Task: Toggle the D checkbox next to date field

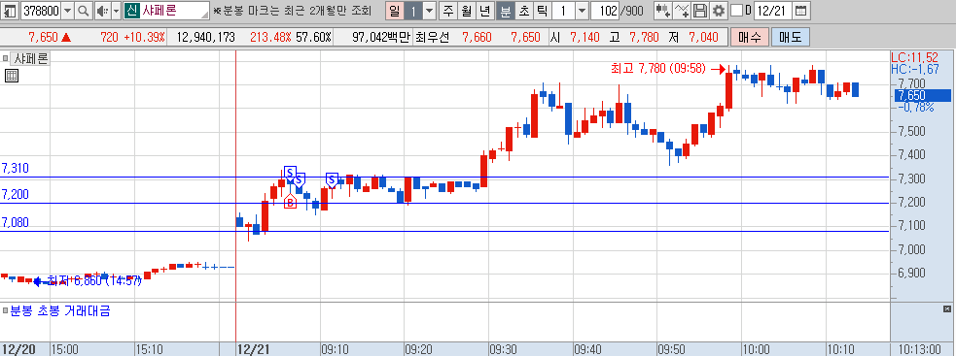Action: 736,11
